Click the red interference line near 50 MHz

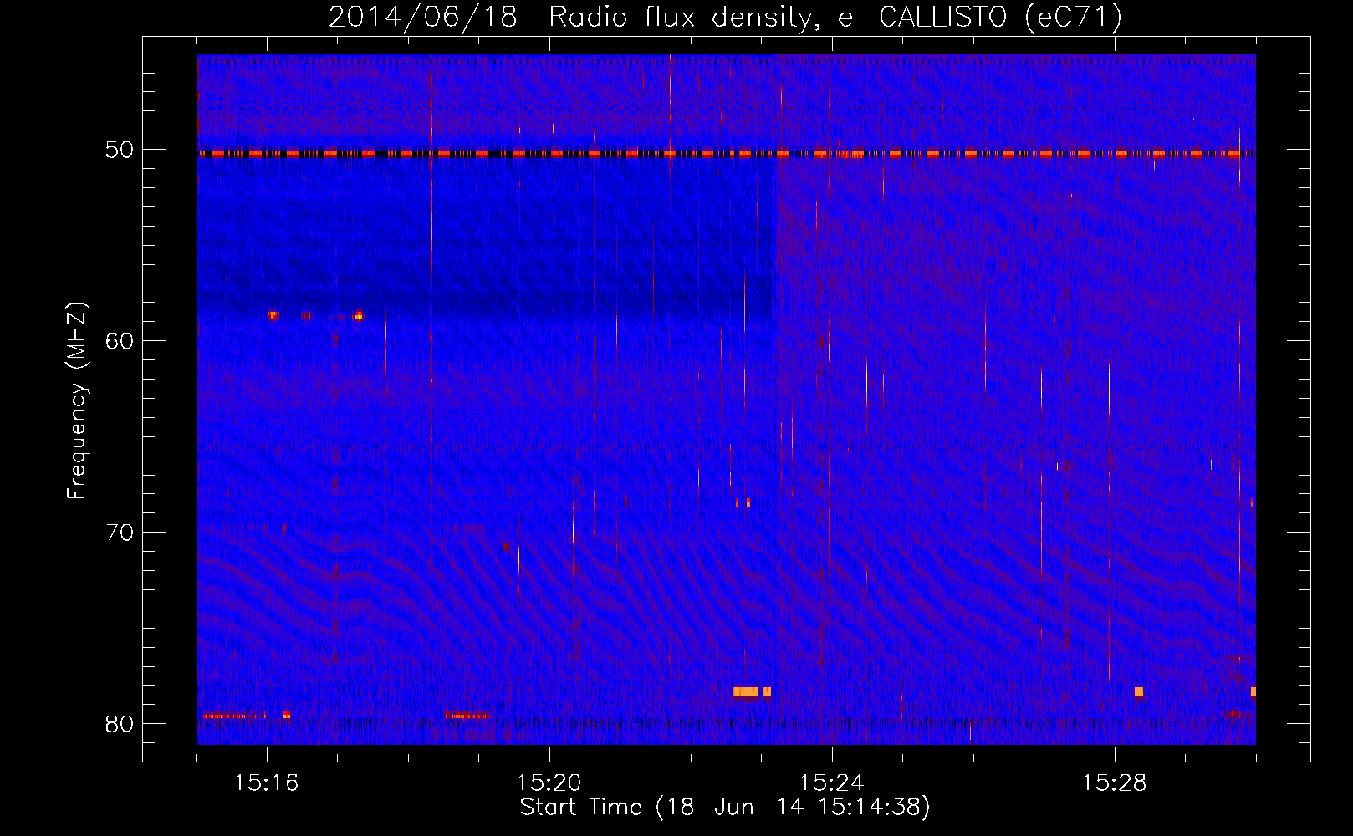tap(726, 154)
